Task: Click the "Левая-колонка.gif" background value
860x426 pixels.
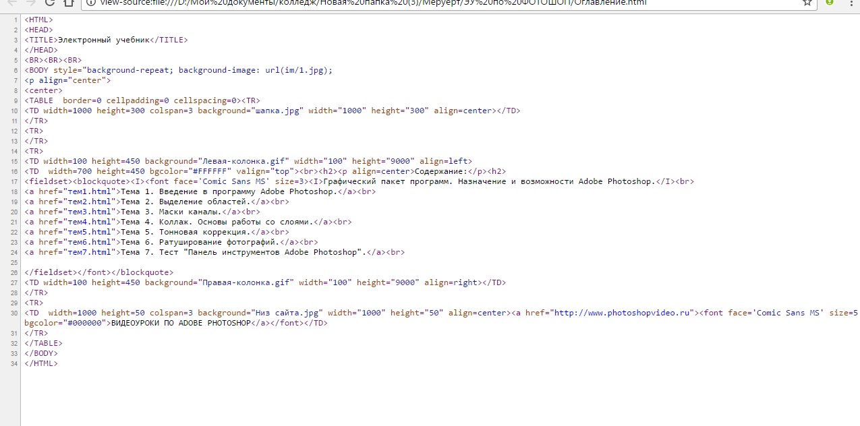Action: (243, 161)
